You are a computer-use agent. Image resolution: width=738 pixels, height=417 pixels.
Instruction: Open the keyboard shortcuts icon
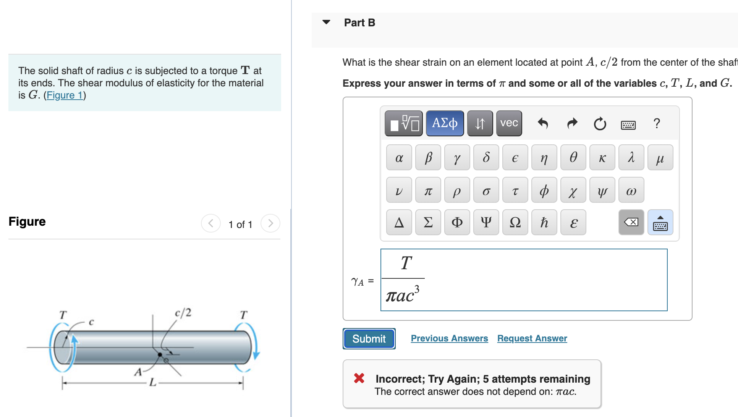coord(629,124)
